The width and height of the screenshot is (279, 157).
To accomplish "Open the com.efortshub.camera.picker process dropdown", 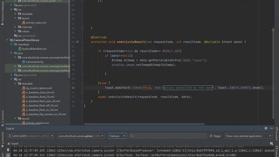I will [x=81, y=136].
